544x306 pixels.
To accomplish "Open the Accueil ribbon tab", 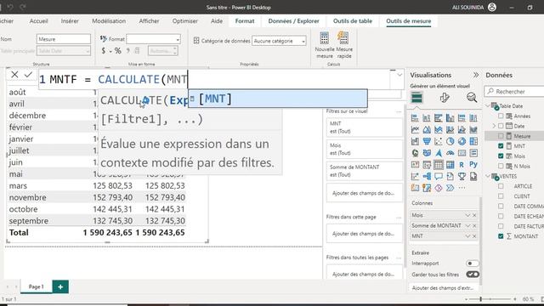I will tap(38, 20).
